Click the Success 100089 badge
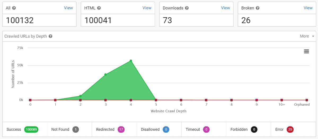Viewport: 318px width, 139px height. click(31, 129)
